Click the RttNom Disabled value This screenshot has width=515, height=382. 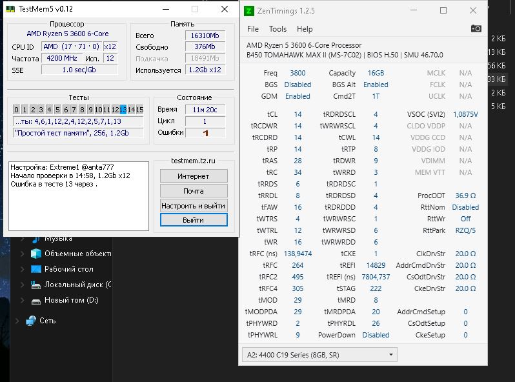click(x=465, y=207)
